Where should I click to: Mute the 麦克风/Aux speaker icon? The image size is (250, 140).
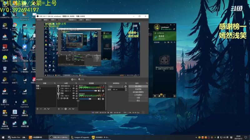[99, 91]
